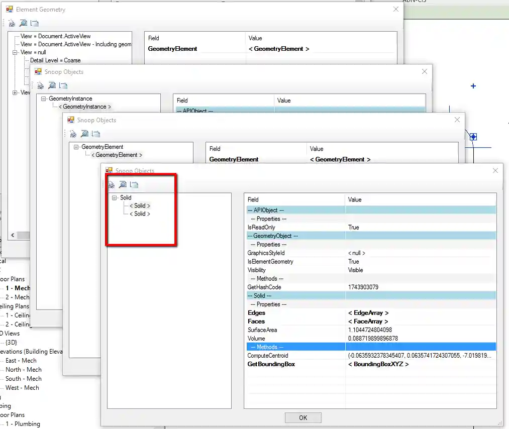Collapse the GeometryElement tree node

(x=76, y=147)
